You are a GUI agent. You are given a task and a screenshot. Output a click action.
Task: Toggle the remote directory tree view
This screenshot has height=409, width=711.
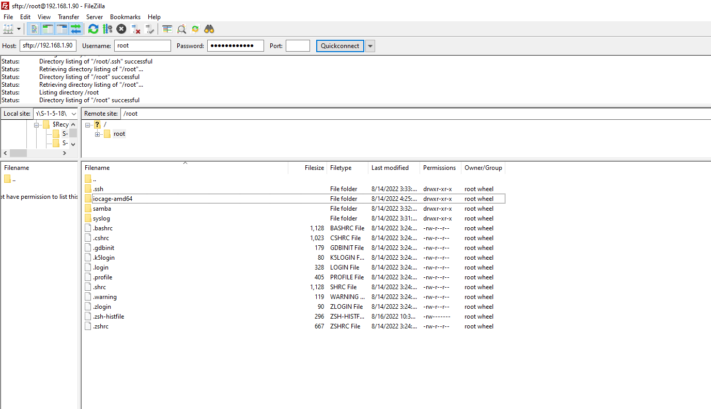click(x=61, y=29)
